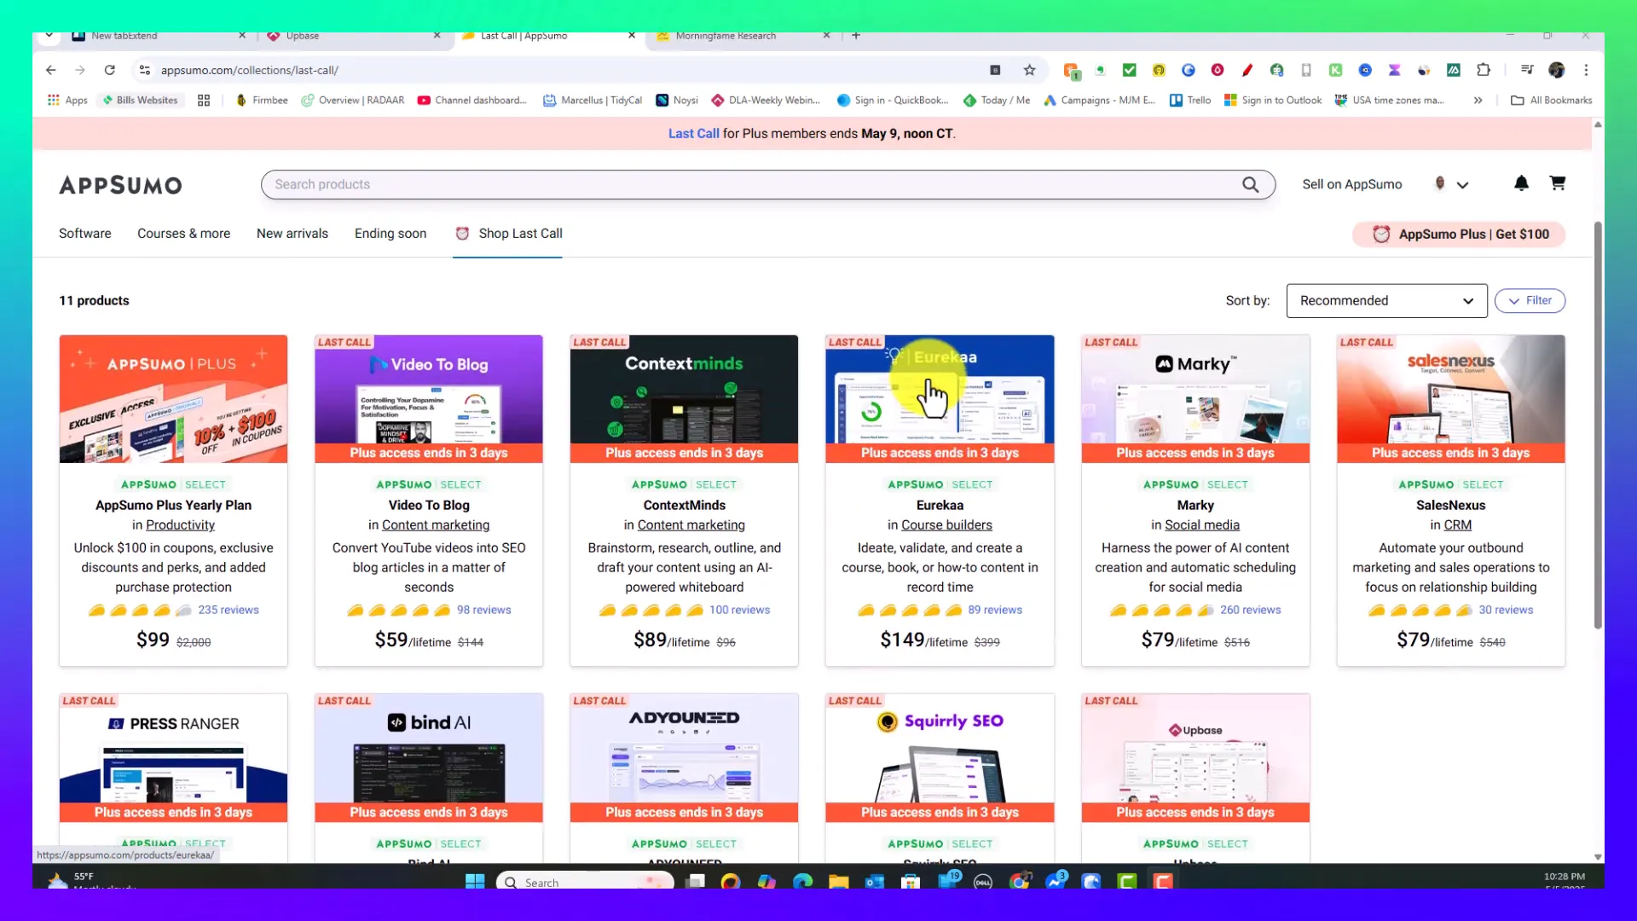This screenshot has width=1637, height=921.
Task: Click the page vertical scrollbar
Action: [x=1598, y=426]
